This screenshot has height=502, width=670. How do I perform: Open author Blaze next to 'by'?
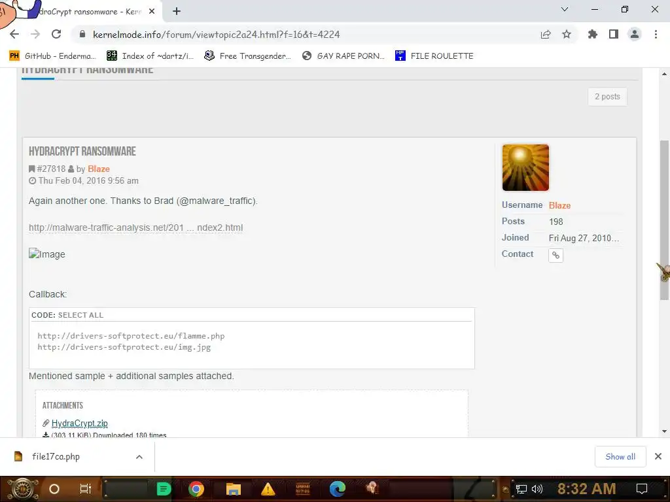click(99, 169)
